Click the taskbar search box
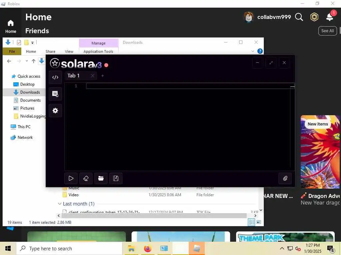Viewport: 341px width, 255px height. pos(69,248)
